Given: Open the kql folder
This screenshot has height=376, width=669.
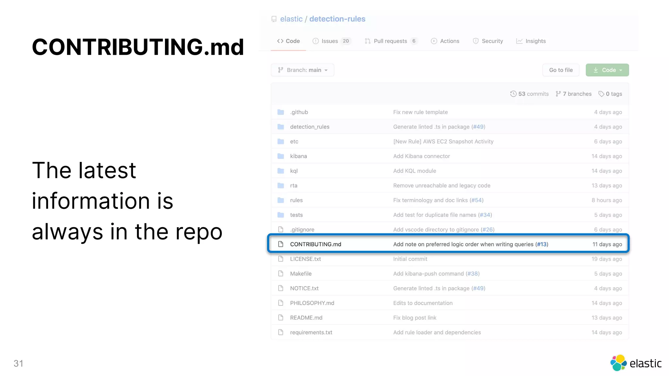Looking at the screenshot, I should pos(294,171).
